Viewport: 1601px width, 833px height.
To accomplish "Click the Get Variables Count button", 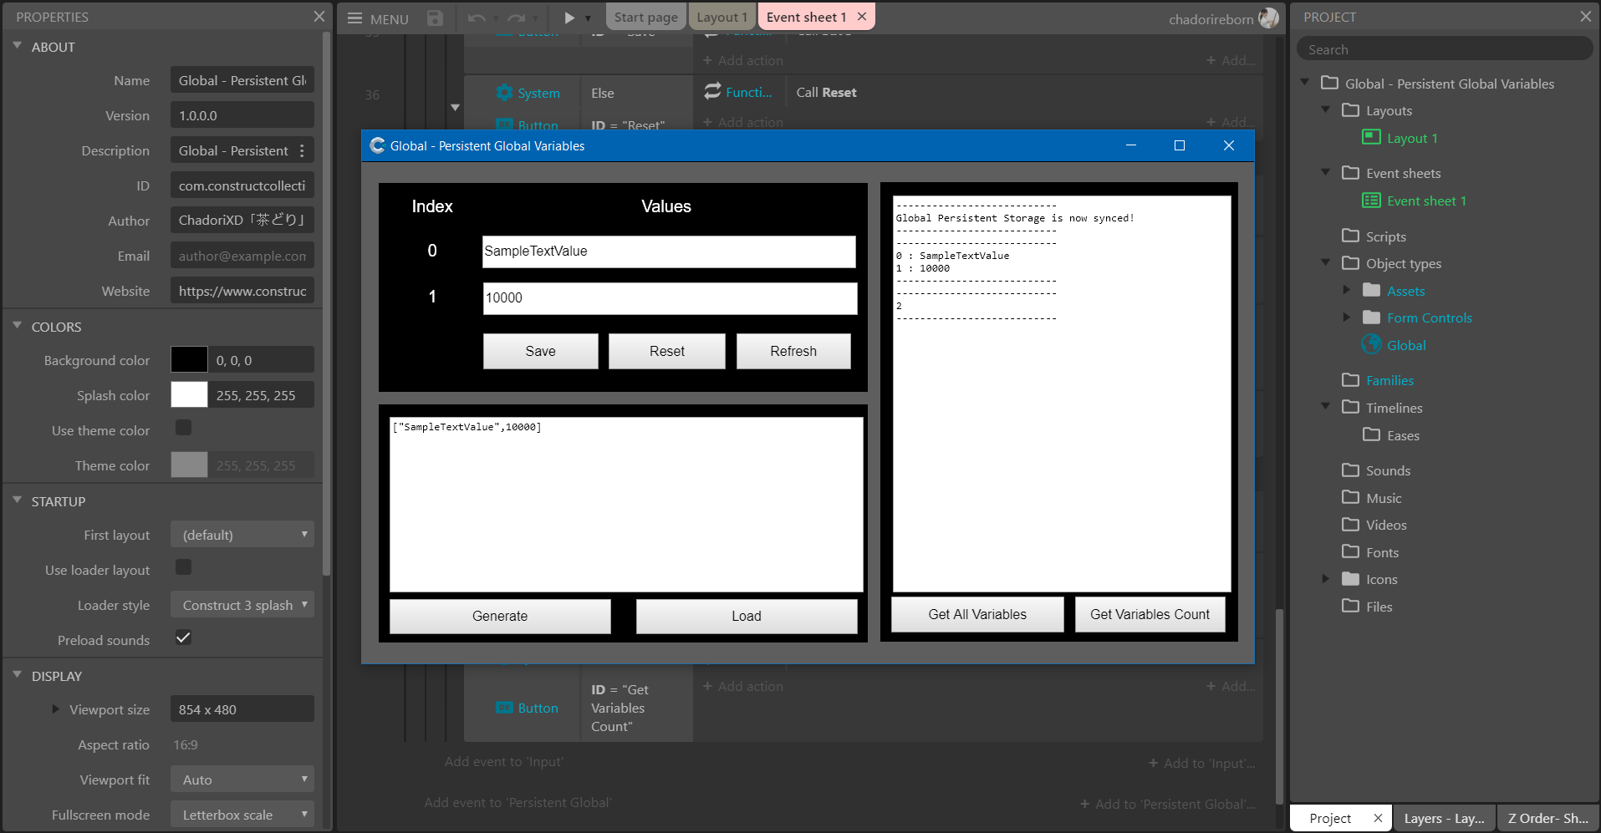I will coord(1150,614).
